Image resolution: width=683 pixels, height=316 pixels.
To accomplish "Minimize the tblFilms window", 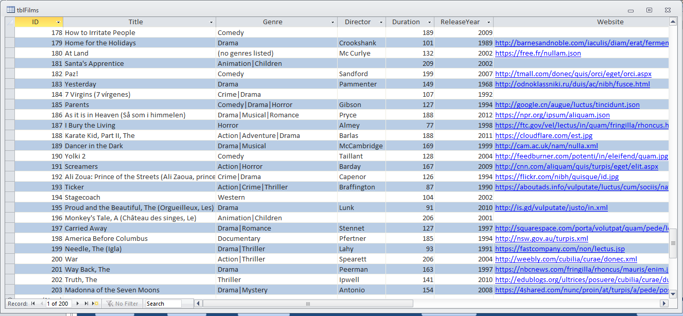I will (631, 10).
